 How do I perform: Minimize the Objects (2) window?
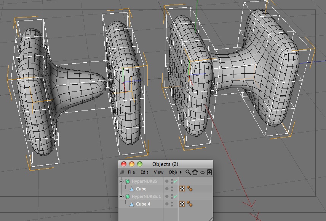pyautogui.click(x=132, y=164)
